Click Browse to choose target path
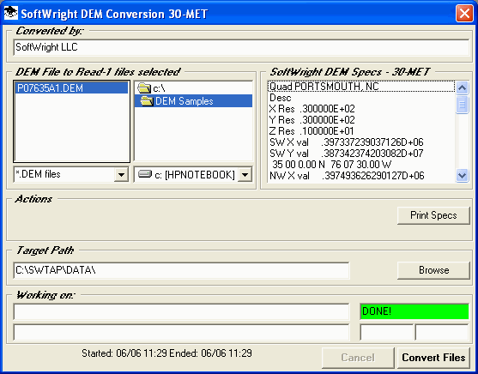 (x=433, y=270)
